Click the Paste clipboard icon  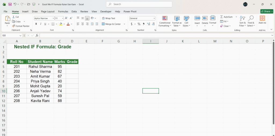7,19
